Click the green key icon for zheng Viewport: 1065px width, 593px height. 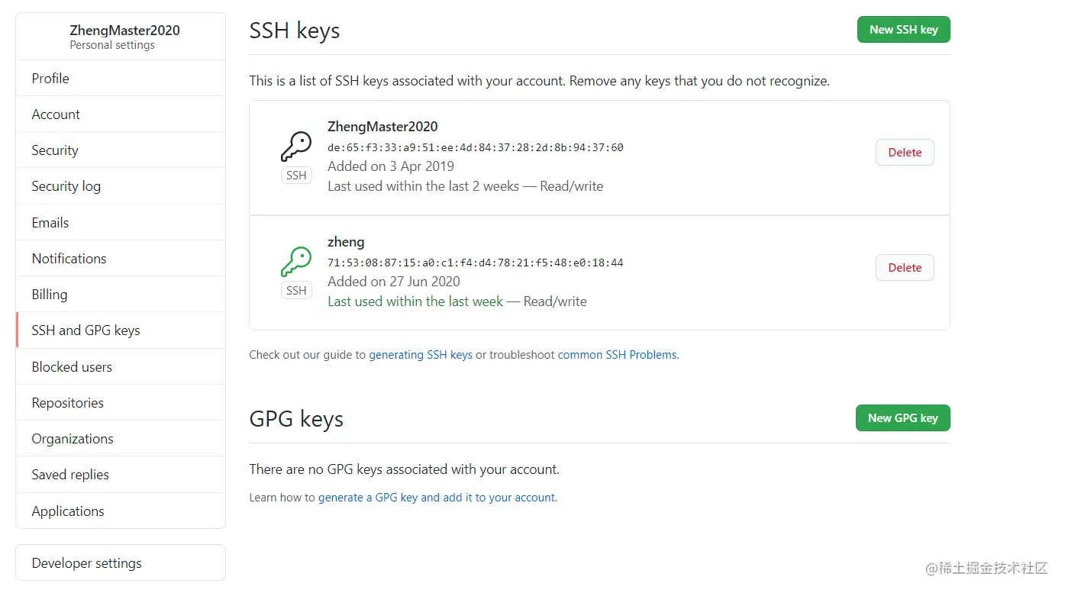pos(296,262)
